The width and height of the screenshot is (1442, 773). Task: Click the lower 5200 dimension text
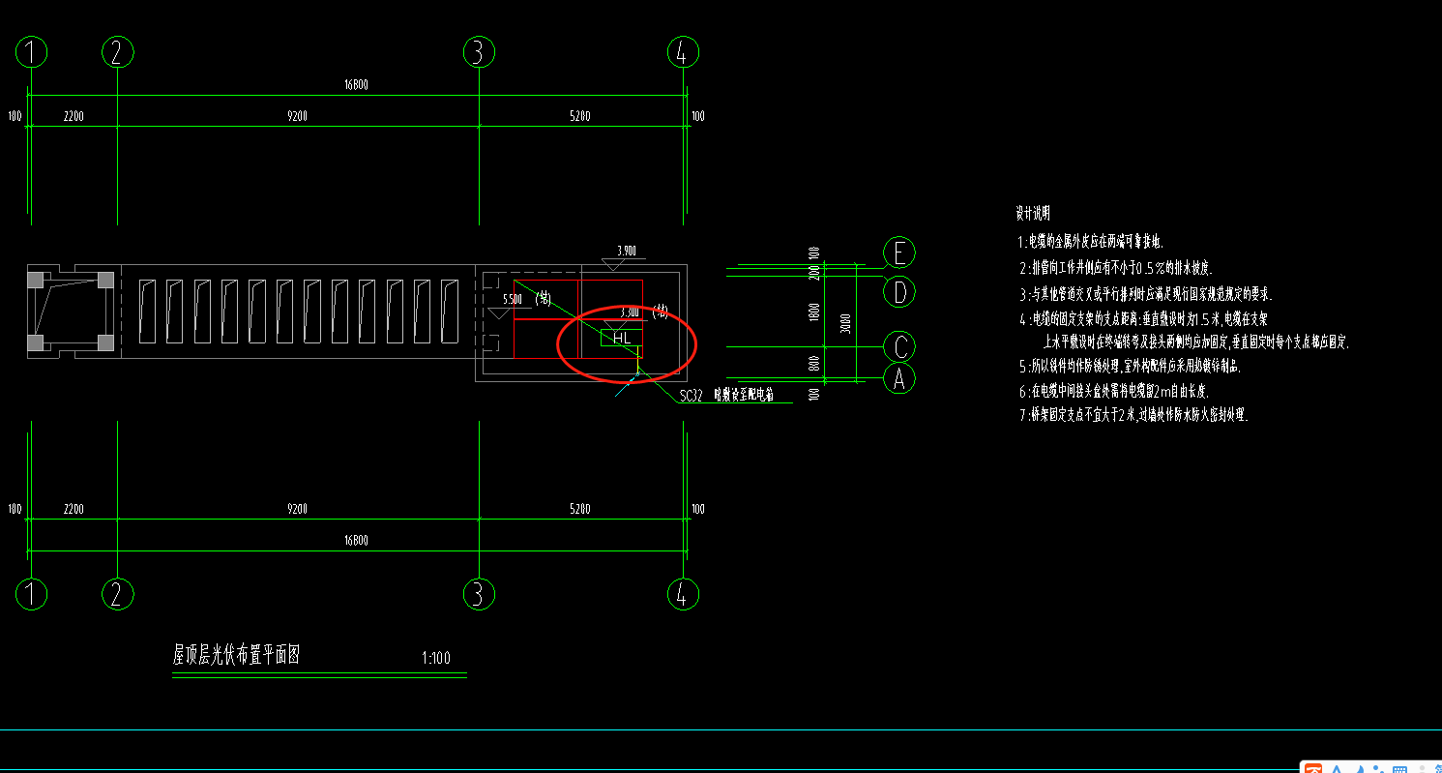coord(580,509)
